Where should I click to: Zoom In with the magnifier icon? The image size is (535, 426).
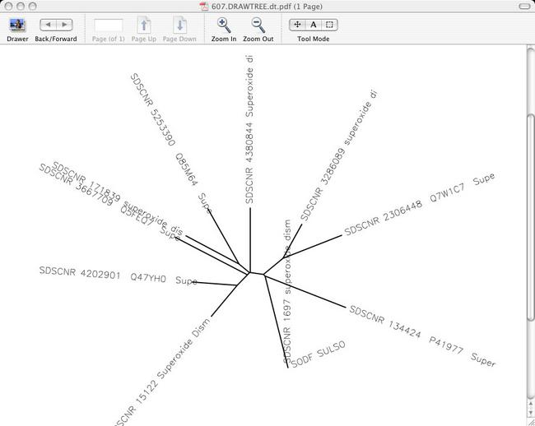[223, 25]
